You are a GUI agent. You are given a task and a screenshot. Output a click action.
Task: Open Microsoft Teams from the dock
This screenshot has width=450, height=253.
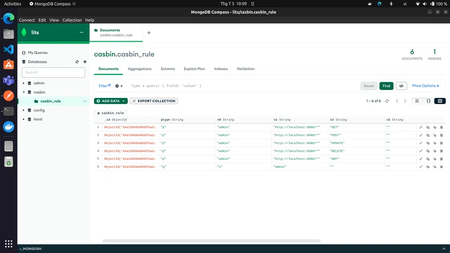point(9,80)
